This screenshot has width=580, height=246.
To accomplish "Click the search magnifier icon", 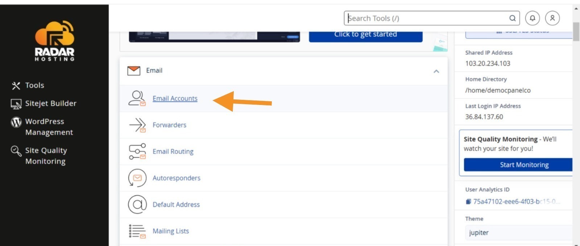I will [513, 18].
